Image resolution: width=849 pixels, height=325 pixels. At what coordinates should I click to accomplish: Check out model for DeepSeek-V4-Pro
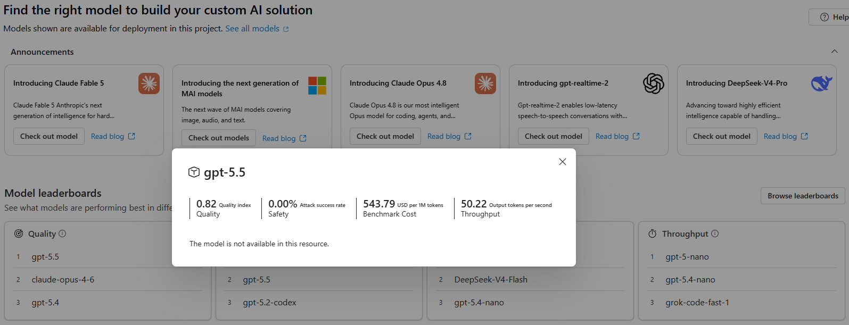tap(722, 136)
